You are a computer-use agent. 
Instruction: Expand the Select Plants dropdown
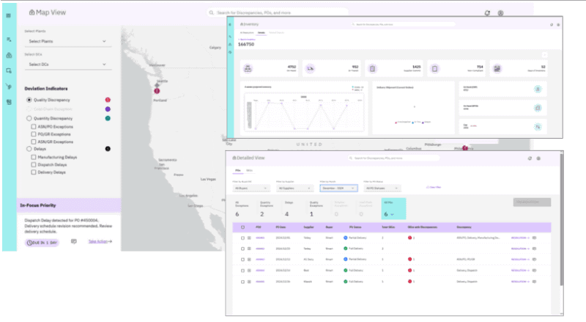coord(67,41)
